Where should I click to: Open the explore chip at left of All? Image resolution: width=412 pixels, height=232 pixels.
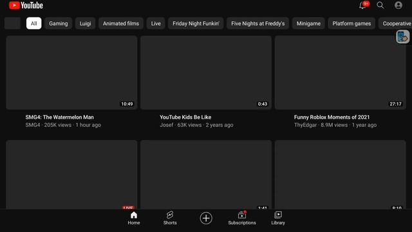point(12,23)
